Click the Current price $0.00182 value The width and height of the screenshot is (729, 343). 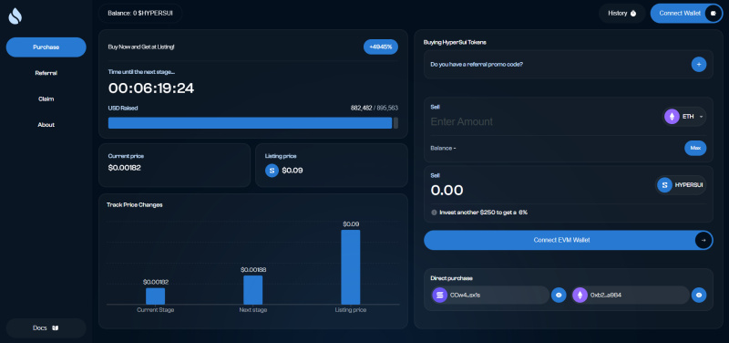[124, 168]
